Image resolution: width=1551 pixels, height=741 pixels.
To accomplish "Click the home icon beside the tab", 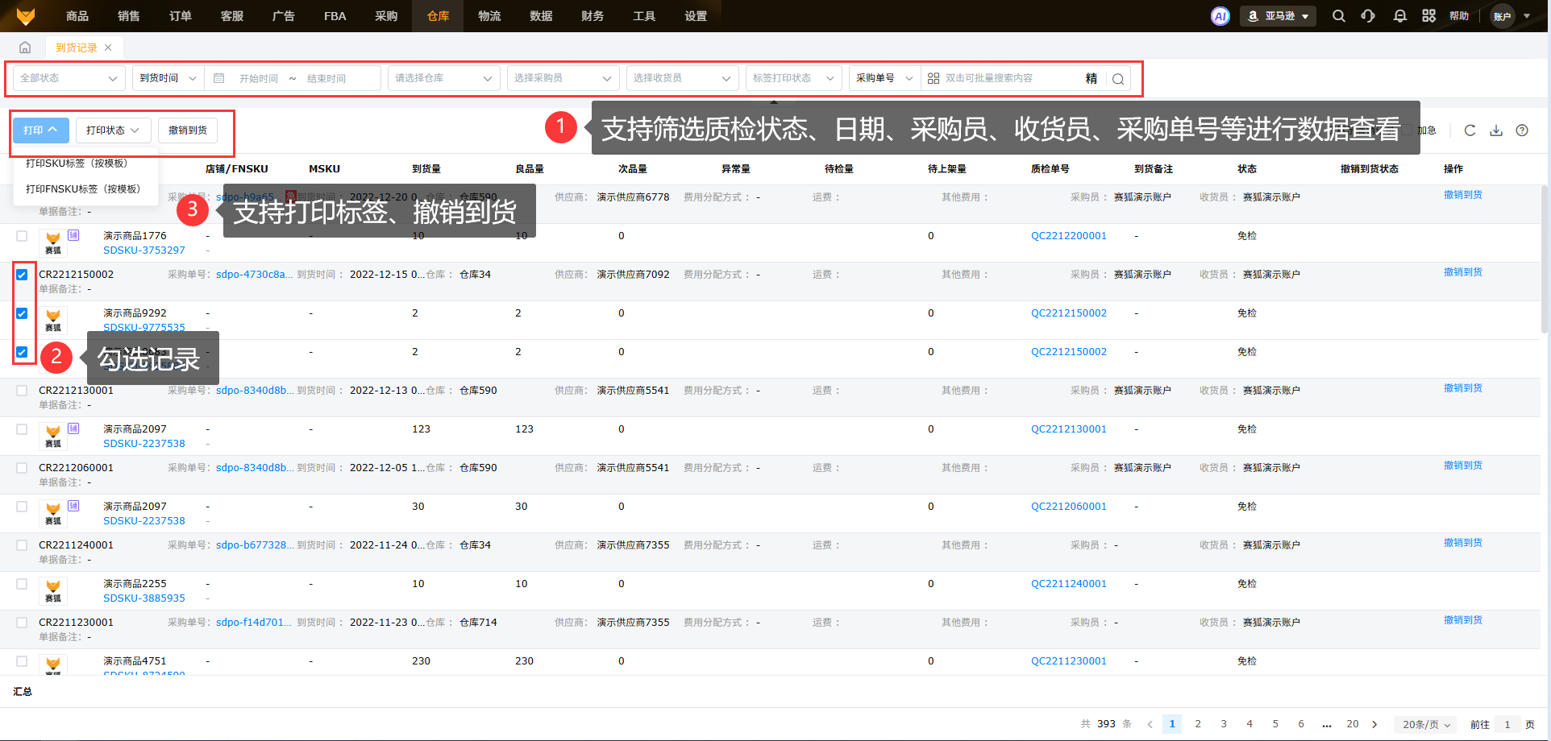I will point(25,48).
